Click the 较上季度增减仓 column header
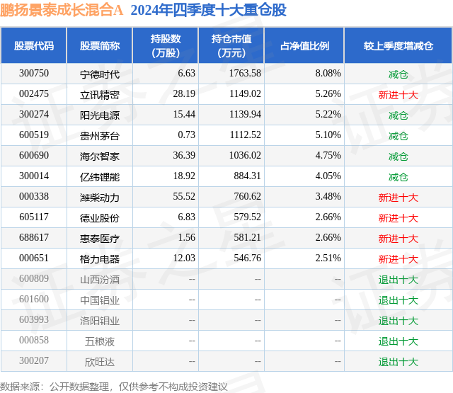This screenshot has height=393, width=453. point(398,45)
